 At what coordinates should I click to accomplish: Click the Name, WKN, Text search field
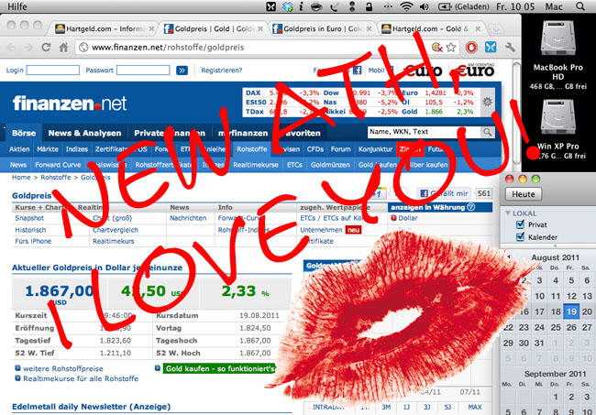pyautogui.click(x=424, y=132)
